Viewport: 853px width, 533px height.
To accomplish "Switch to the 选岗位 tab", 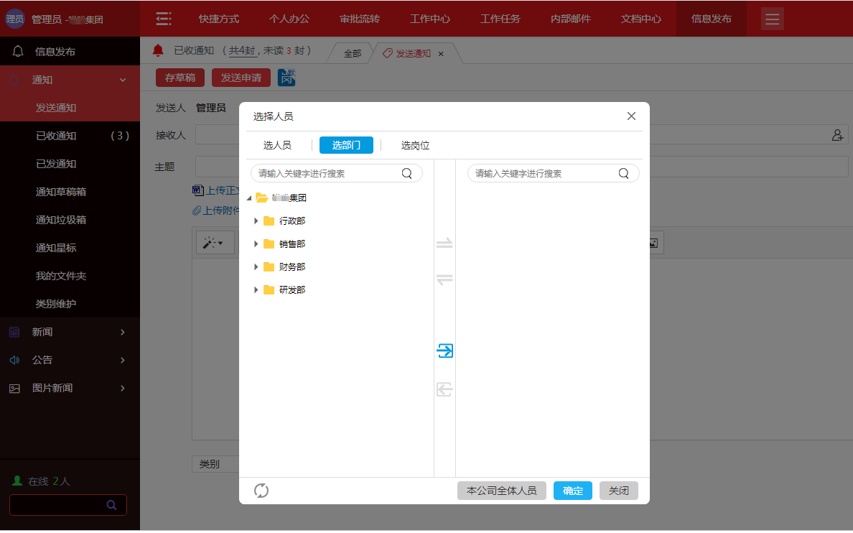I will pyautogui.click(x=416, y=144).
